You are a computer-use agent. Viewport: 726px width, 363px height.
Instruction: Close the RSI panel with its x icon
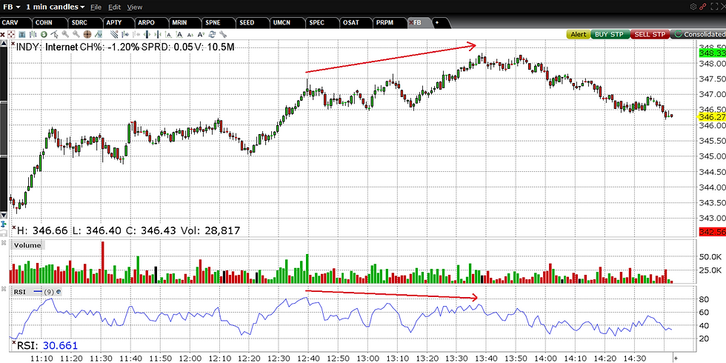(3, 289)
